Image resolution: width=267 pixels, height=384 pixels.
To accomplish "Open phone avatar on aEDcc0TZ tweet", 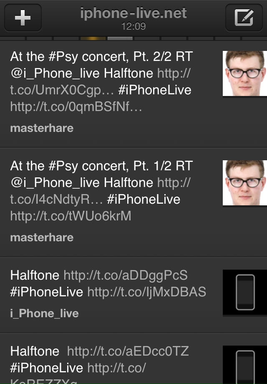I will coord(245,365).
